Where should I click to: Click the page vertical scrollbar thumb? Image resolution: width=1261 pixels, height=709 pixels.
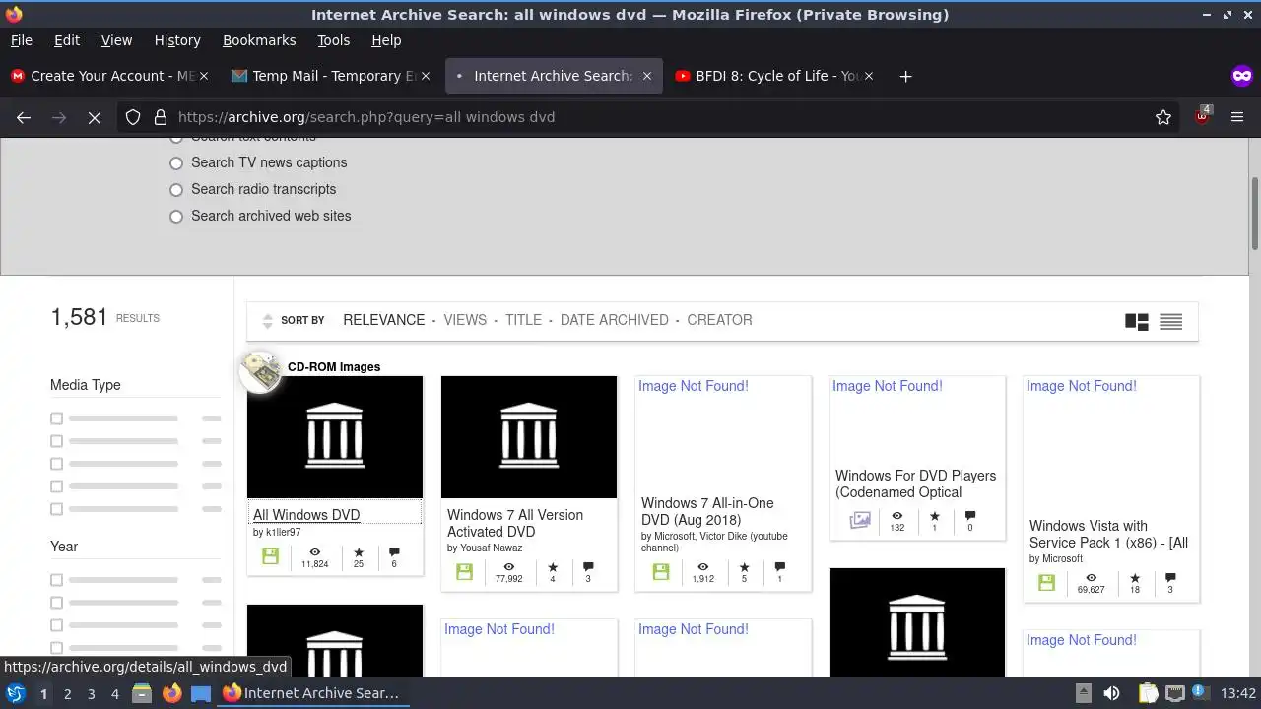1255,214
